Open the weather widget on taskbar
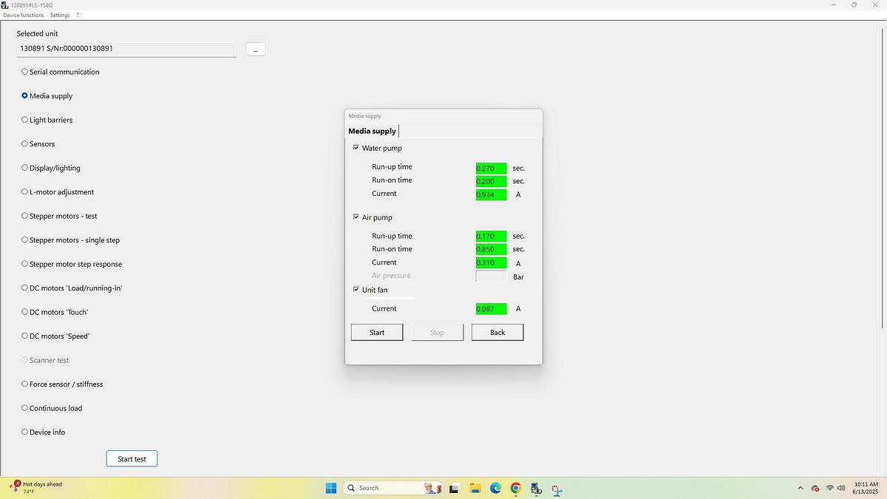The width and height of the screenshot is (887, 499). coord(37,488)
